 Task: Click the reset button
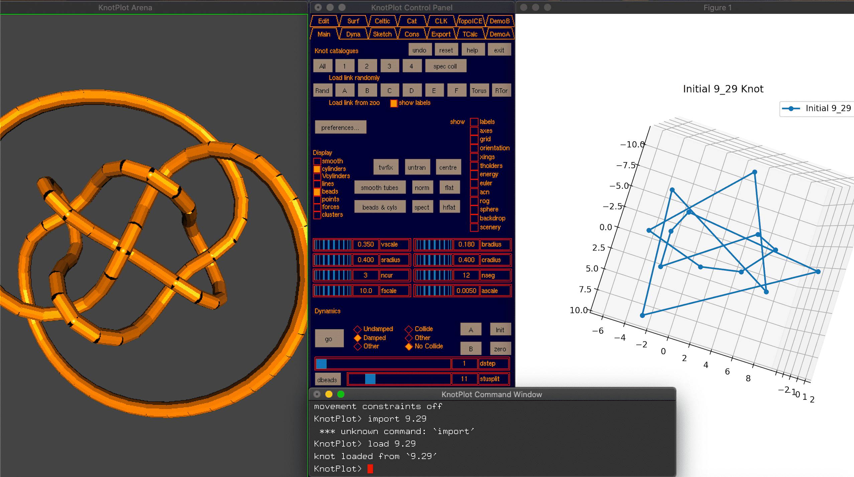pos(446,50)
